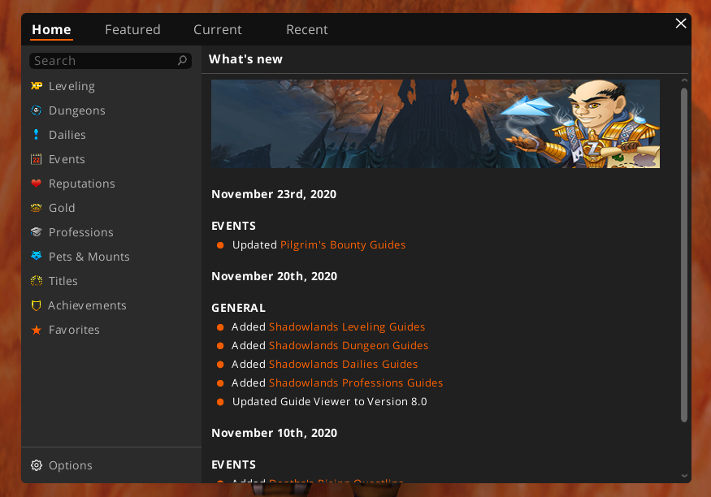This screenshot has height=497, width=711.
Task: Click the What's new scrollbar thumb
Action: click(x=684, y=255)
